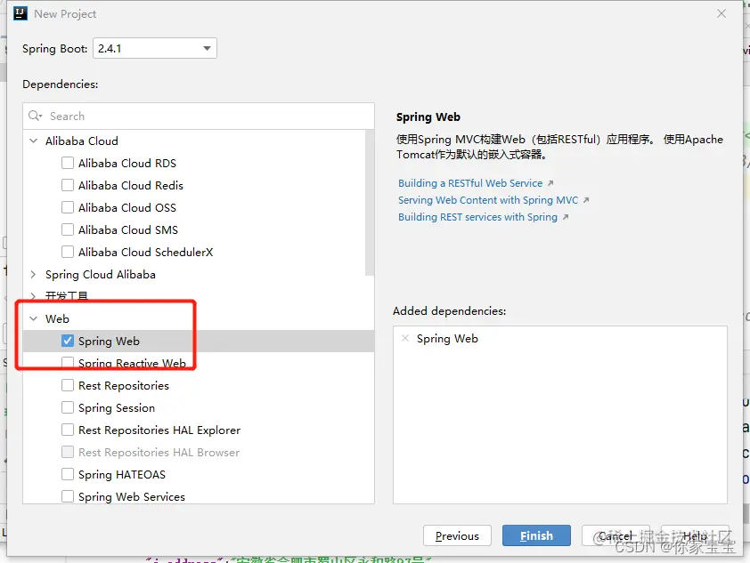
Task: Open the Spring Boot version dropdown
Action: [x=155, y=48]
